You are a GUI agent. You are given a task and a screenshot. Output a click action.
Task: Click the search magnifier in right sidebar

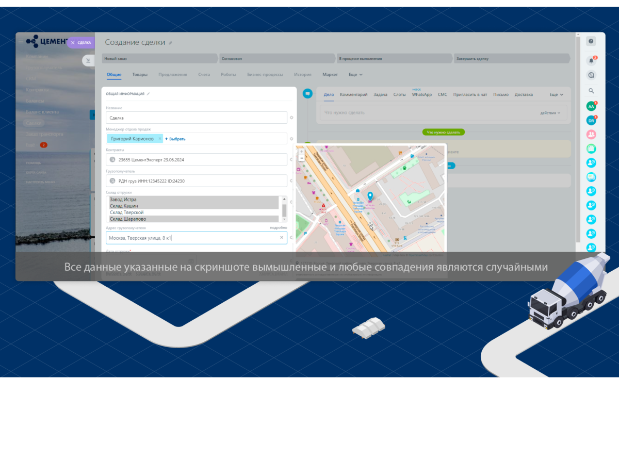coord(591,91)
